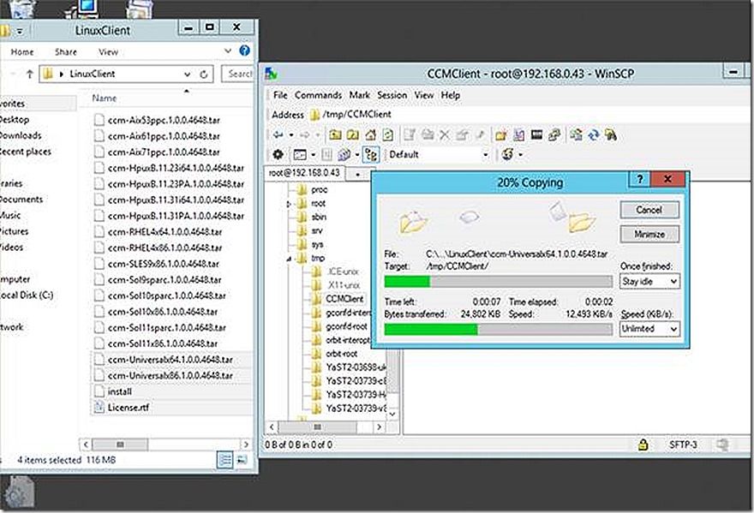Open the terminal console icon in WinSCP toolbar

pos(536,135)
